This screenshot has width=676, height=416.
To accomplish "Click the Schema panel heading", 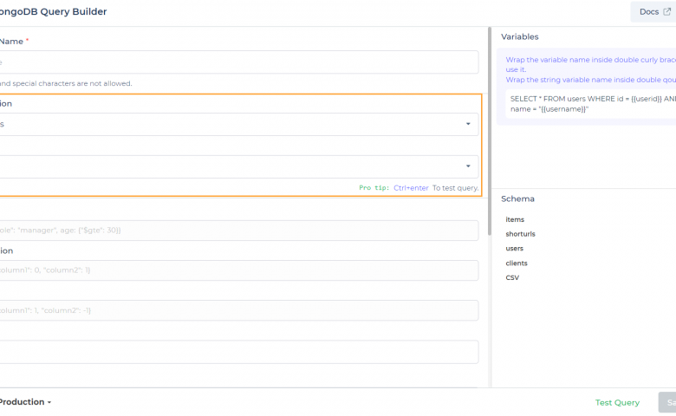I will click(x=517, y=198).
